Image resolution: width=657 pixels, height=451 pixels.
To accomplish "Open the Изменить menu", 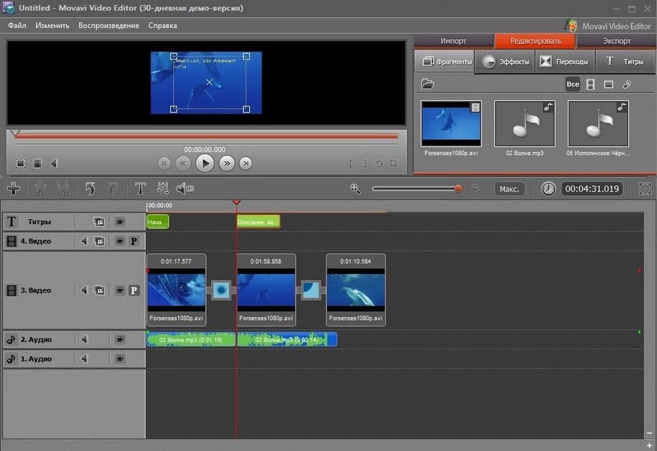I will [x=53, y=25].
